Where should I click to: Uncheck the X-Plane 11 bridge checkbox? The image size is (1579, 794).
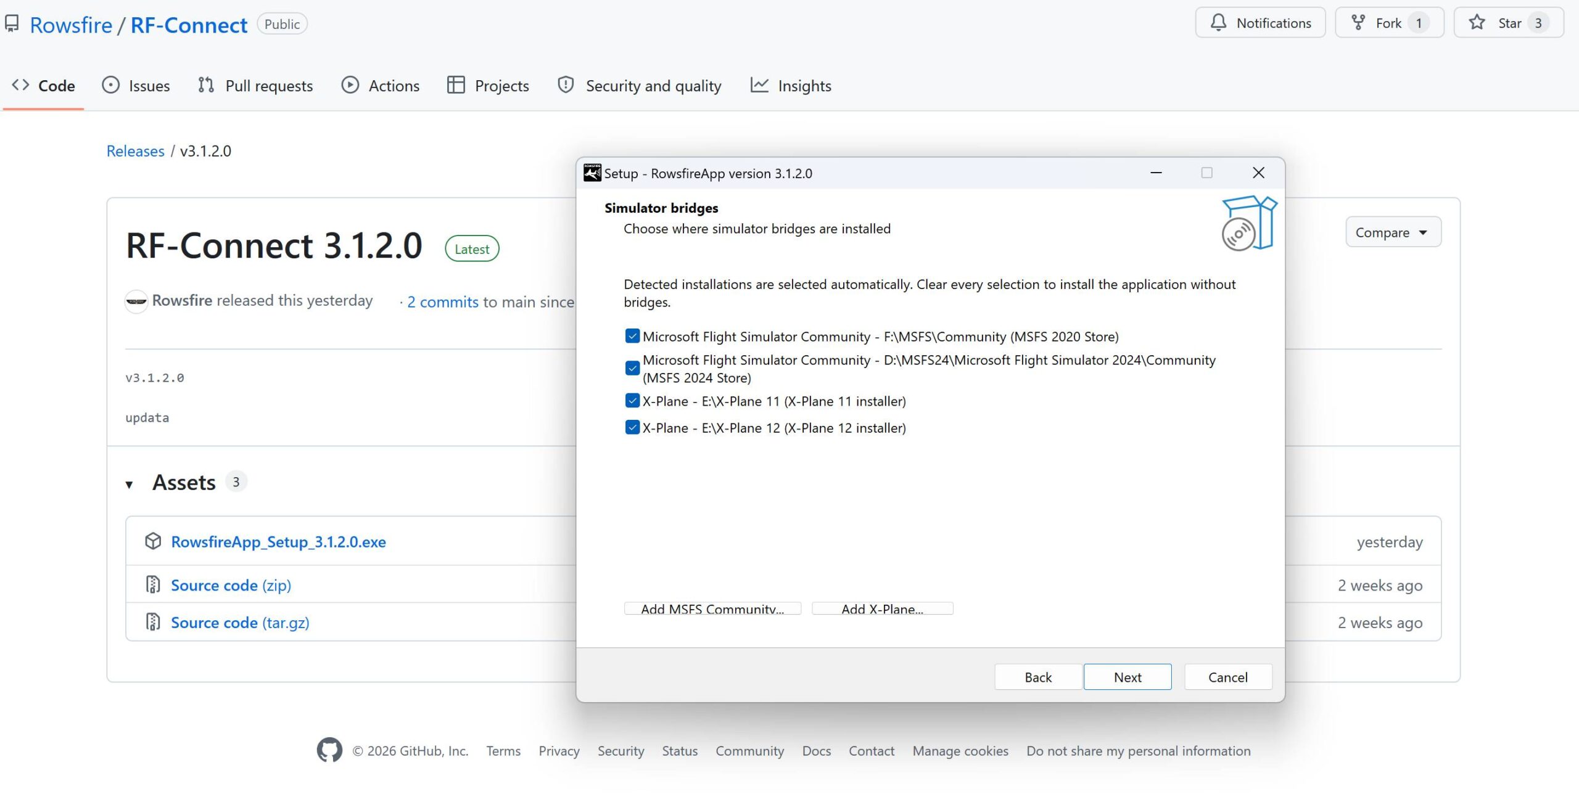coord(632,401)
